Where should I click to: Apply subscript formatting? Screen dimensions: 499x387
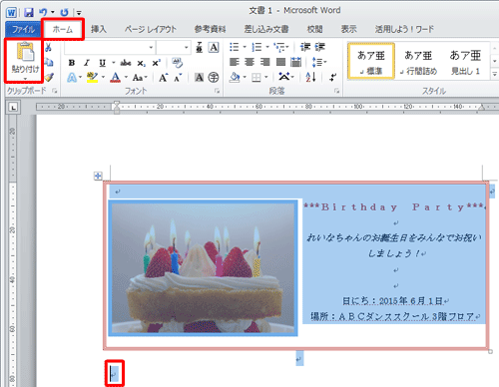pyautogui.click(x=141, y=63)
